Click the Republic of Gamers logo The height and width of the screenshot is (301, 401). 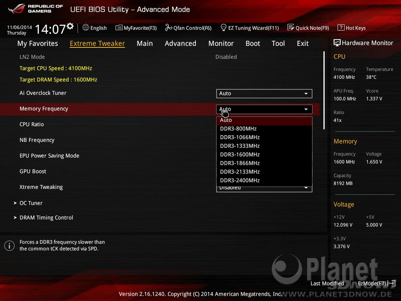(35, 9)
